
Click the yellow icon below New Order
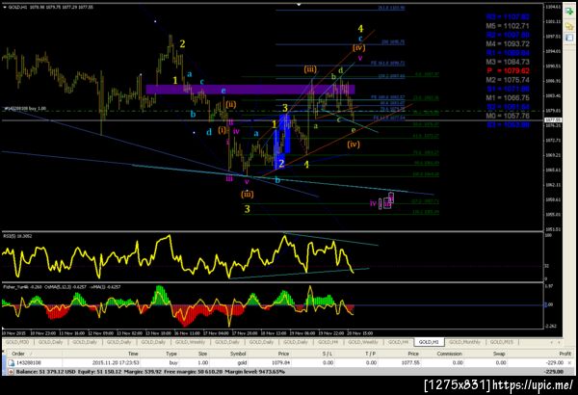pos(569,26)
